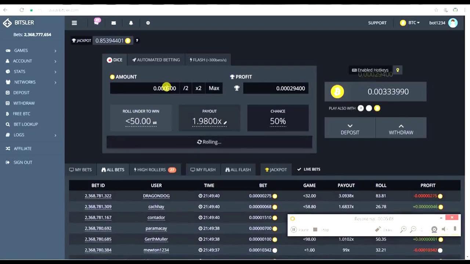Select the yellow coin under Play Also With

tap(377, 108)
